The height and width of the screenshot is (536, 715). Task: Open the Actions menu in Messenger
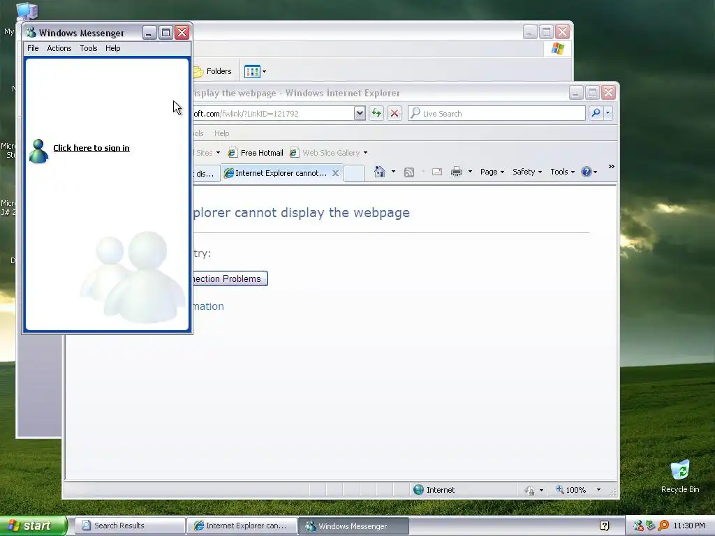point(59,48)
